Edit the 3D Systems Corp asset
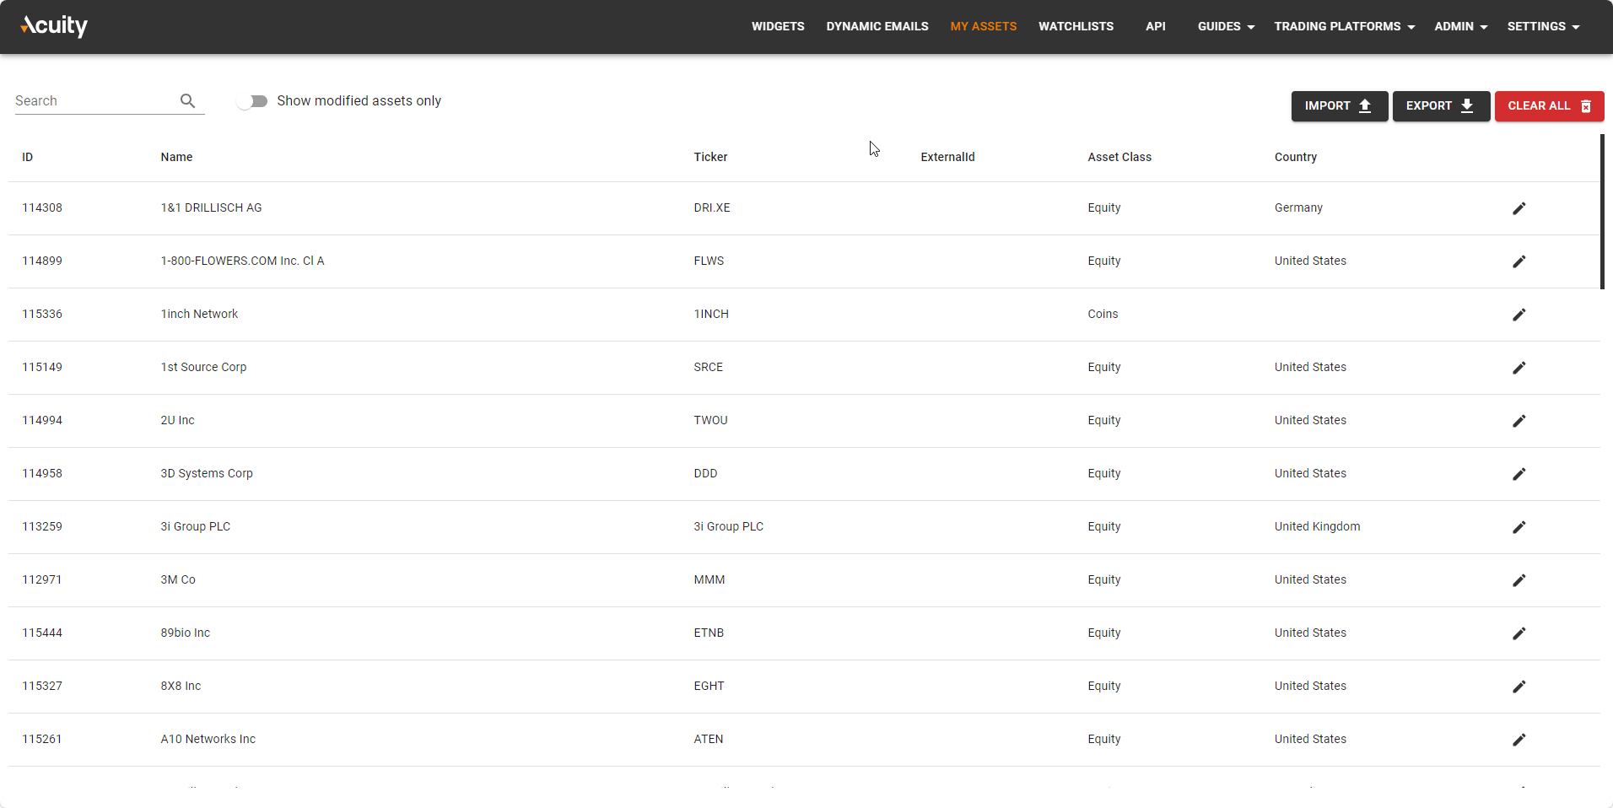This screenshot has height=808, width=1613. point(1519,474)
